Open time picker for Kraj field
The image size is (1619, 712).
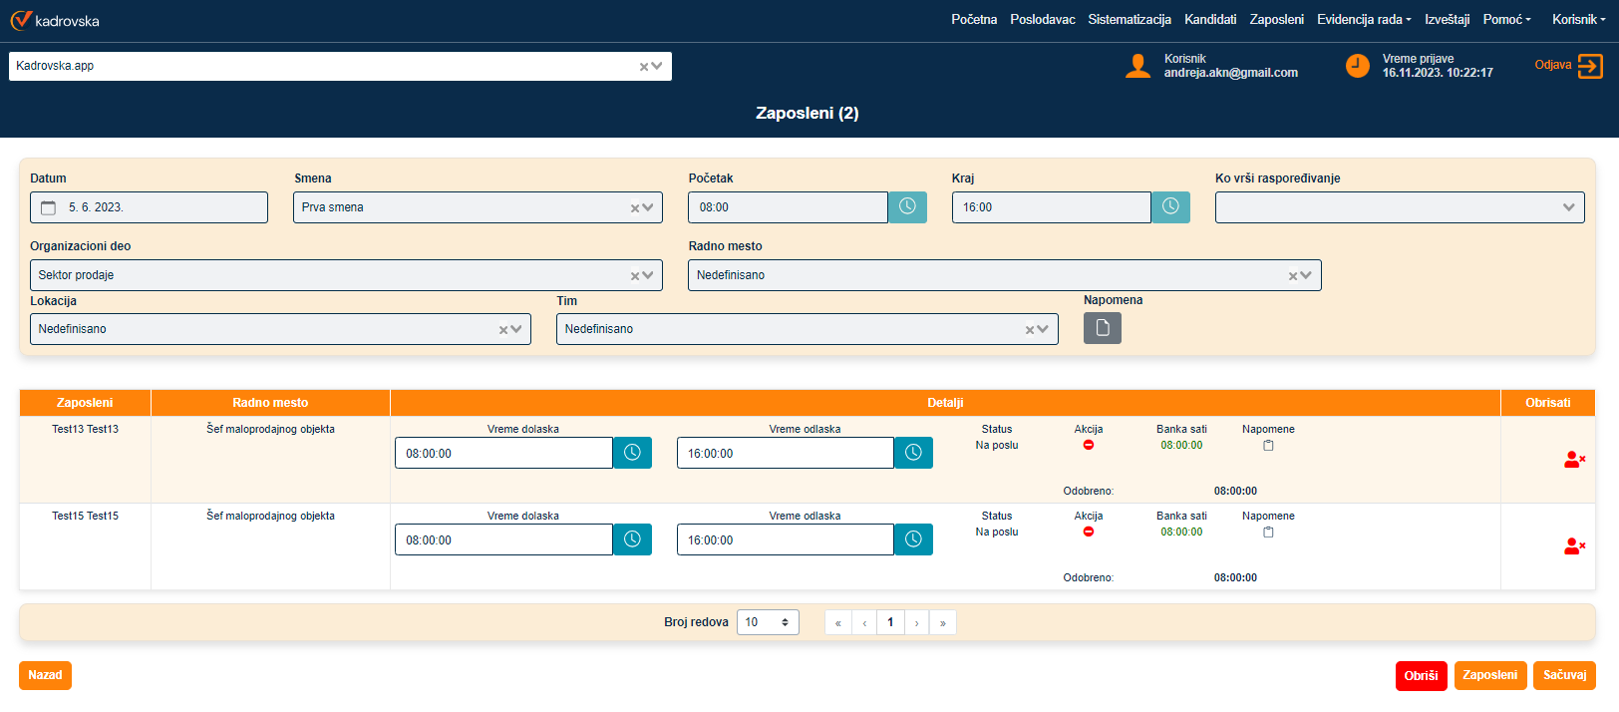coord(1170,206)
